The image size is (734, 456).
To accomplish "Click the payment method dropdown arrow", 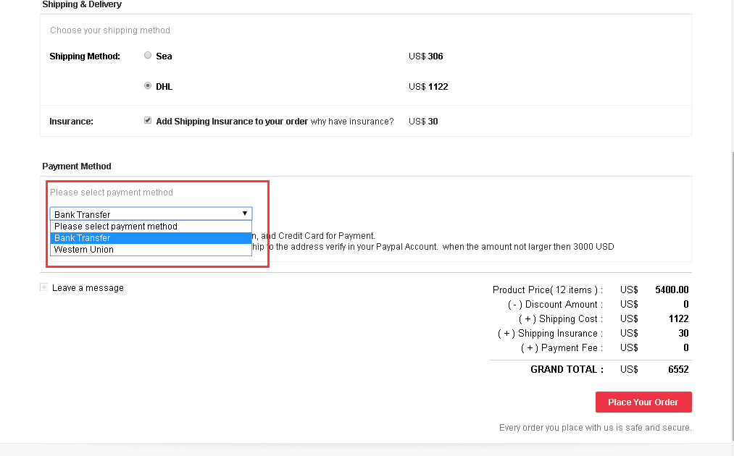I will [x=245, y=214].
